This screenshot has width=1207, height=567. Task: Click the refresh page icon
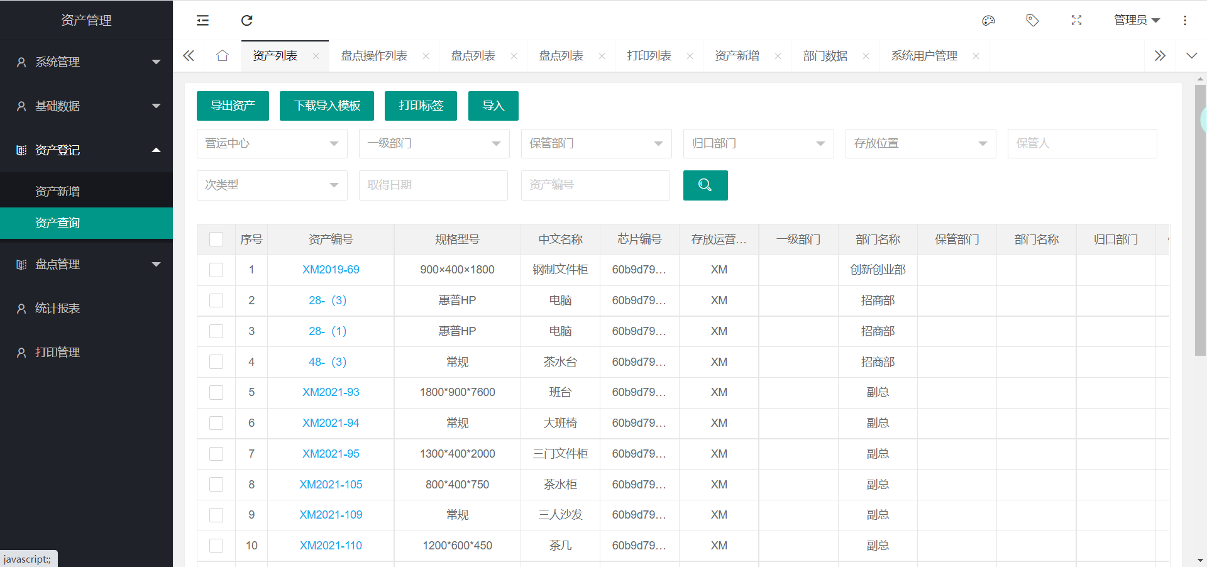[x=246, y=20]
